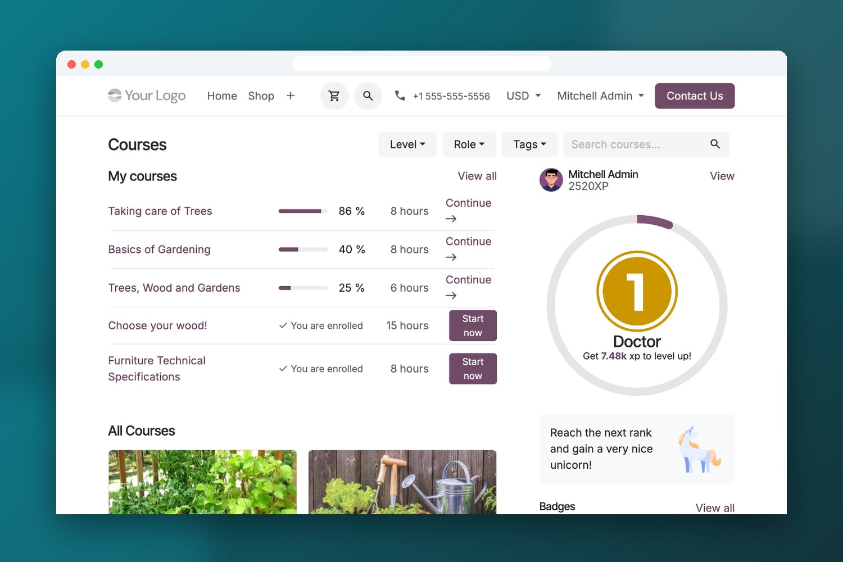Click the 25 % progress bar
The width and height of the screenshot is (843, 562).
pos(303,288)
